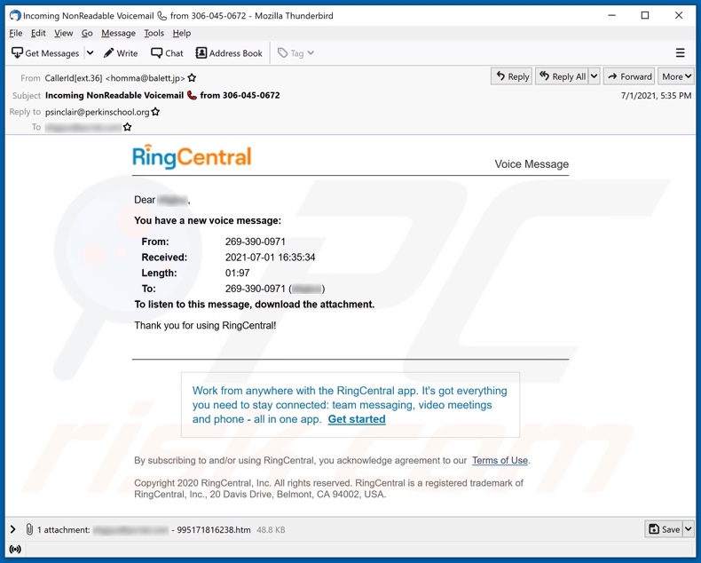Open the Go menu
The width and height of the screenshot is (701, 563).
pos(87,33)
